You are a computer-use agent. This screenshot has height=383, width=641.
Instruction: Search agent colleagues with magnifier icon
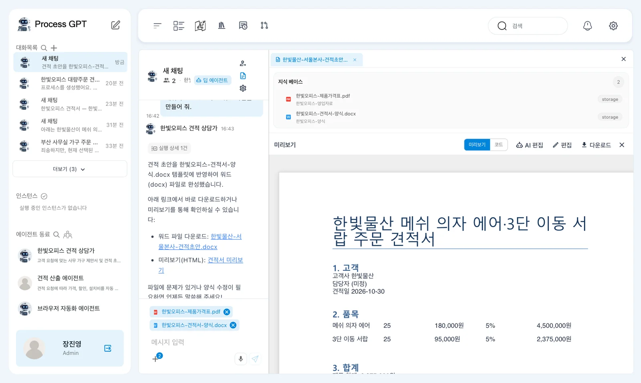click(x=56, y=234)
